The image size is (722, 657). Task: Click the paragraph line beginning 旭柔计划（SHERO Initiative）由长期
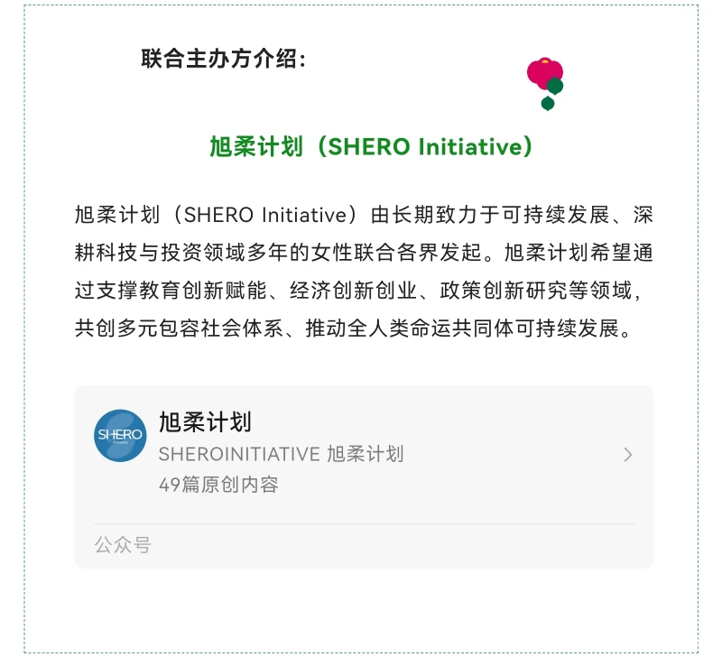363,216
